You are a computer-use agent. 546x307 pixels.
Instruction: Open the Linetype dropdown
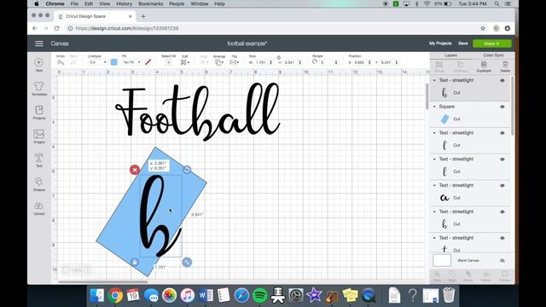pyautogui.click(x=97, y=62)
